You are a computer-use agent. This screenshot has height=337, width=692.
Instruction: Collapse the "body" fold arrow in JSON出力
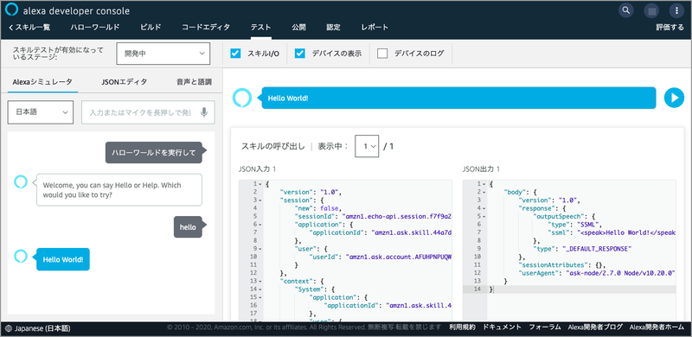coord(484,192)
